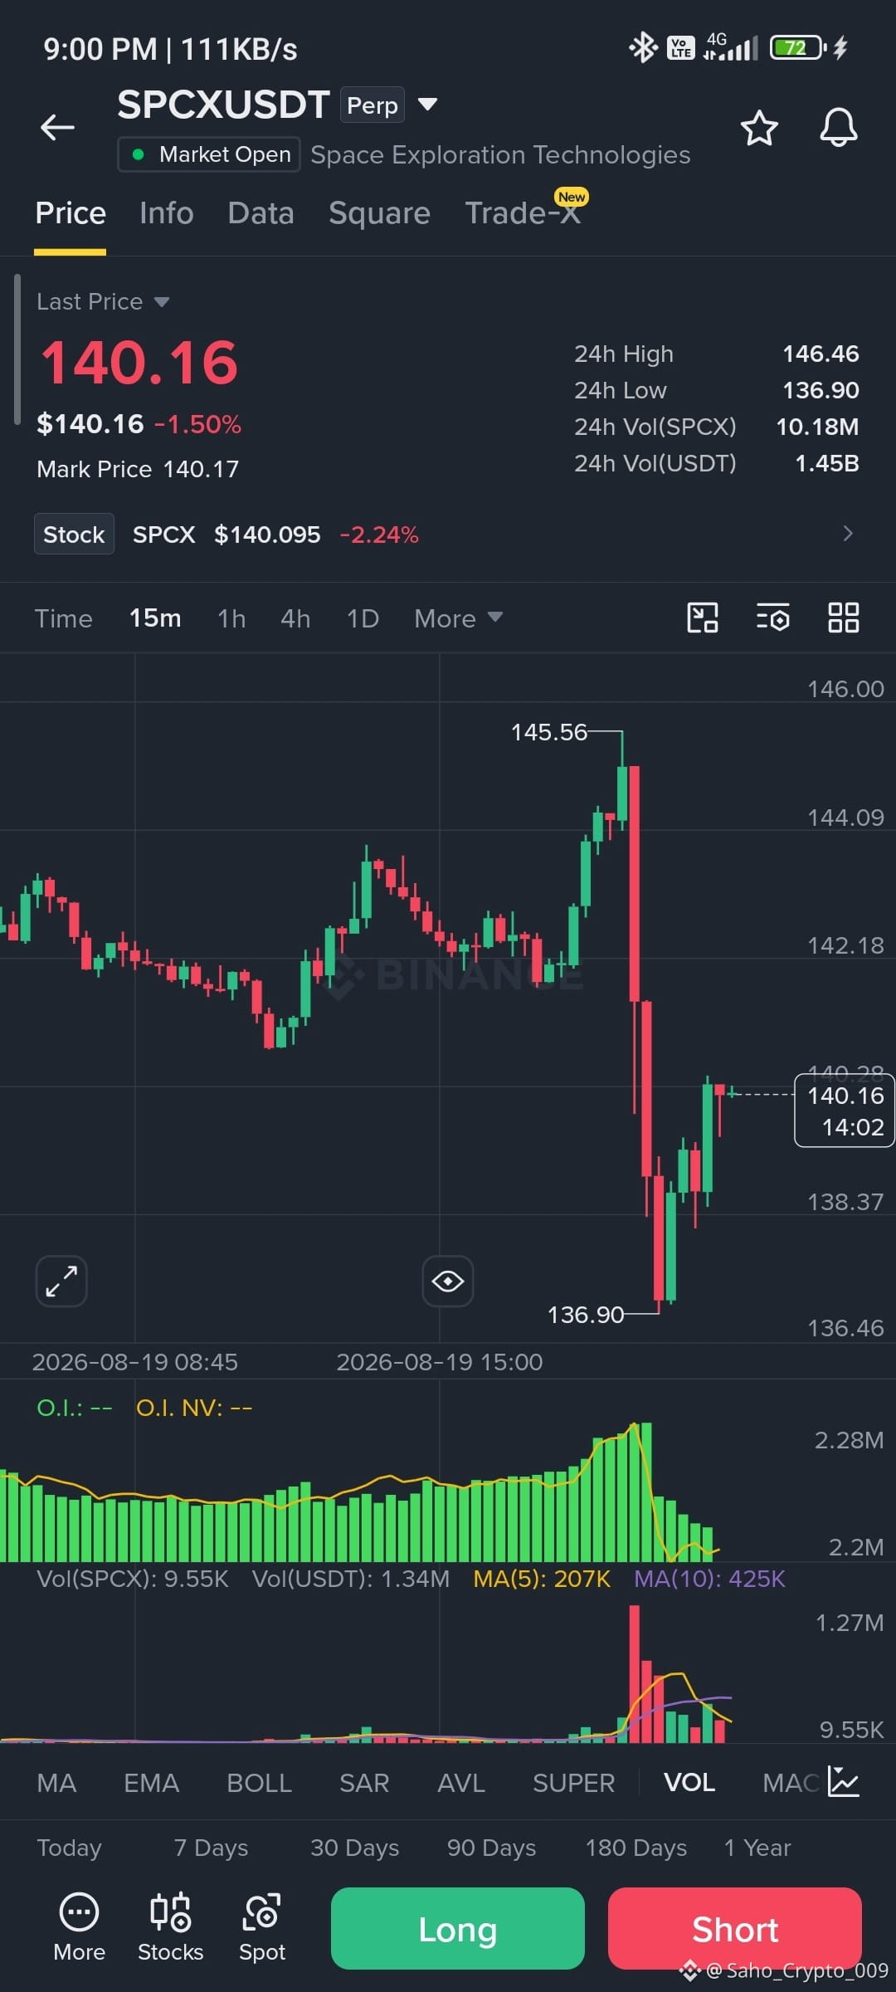Tap the Bluetooth status icon

click(x=642, y=48)
